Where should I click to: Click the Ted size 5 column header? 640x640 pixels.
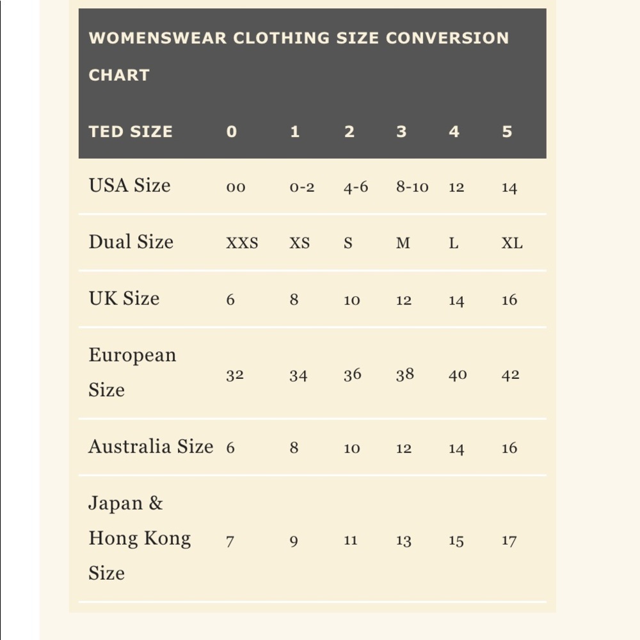[507, 131]
